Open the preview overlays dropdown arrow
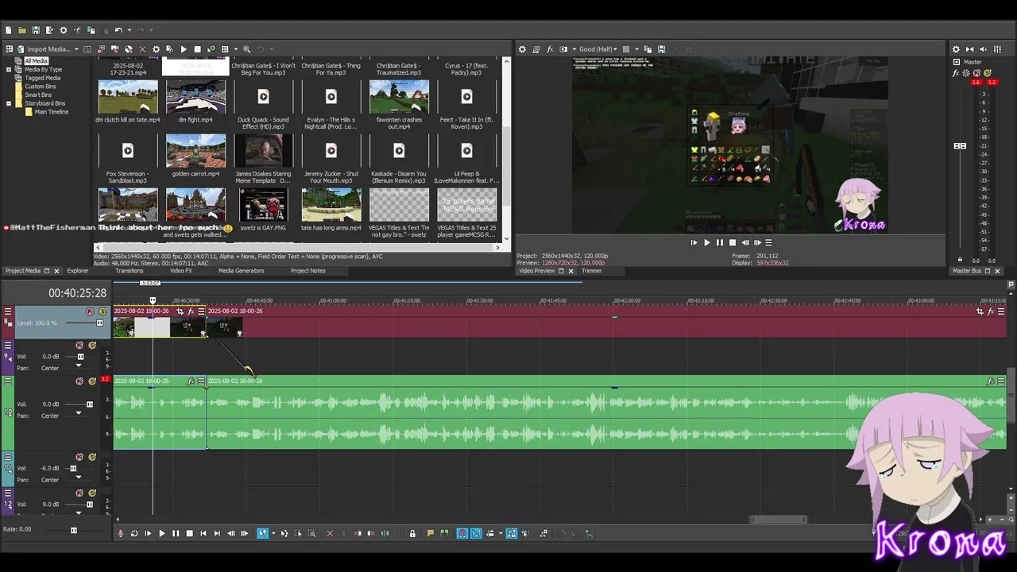Image resolution: width=1017 pixels, height=572 pixels. click(x=636, y=49)
